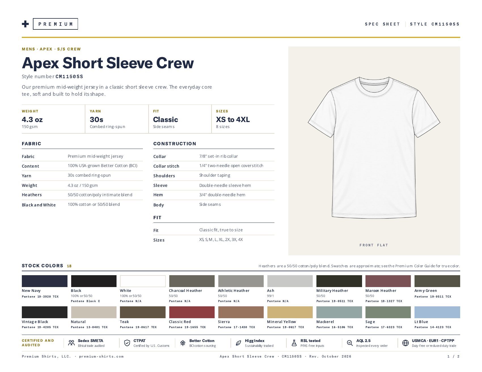482x372 pixels.
Task: Click the USMCA globe icon
Action: (x=406, y=343)
